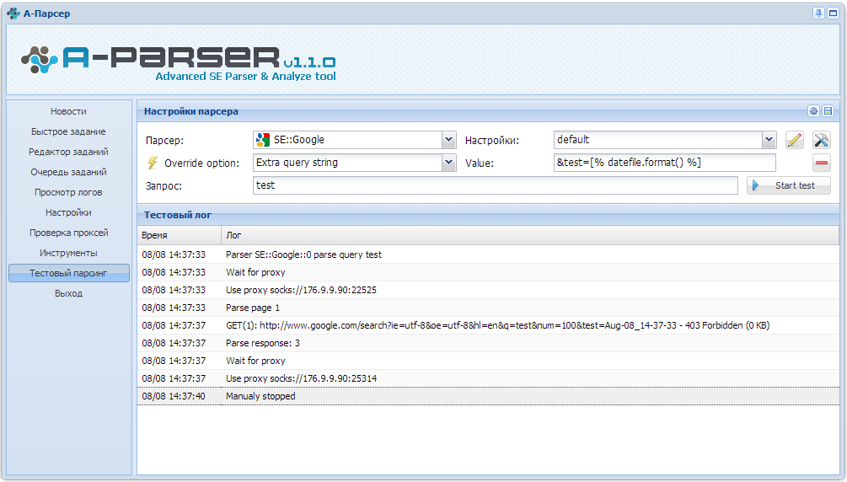This screenshot has height=482, width=847.
Task: Click the Запрос query input field
Action: (496, 185)
